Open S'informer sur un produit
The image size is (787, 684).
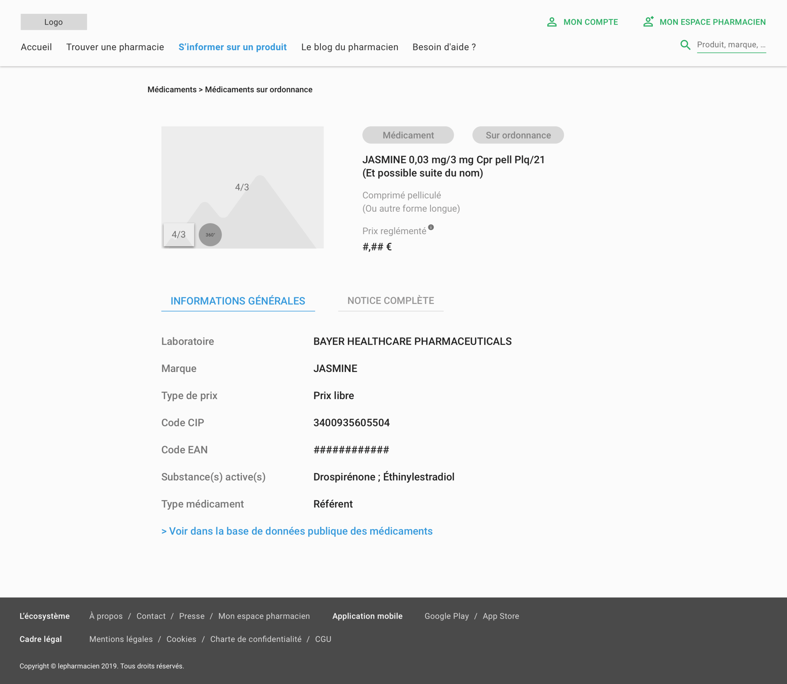pos(233,47)
